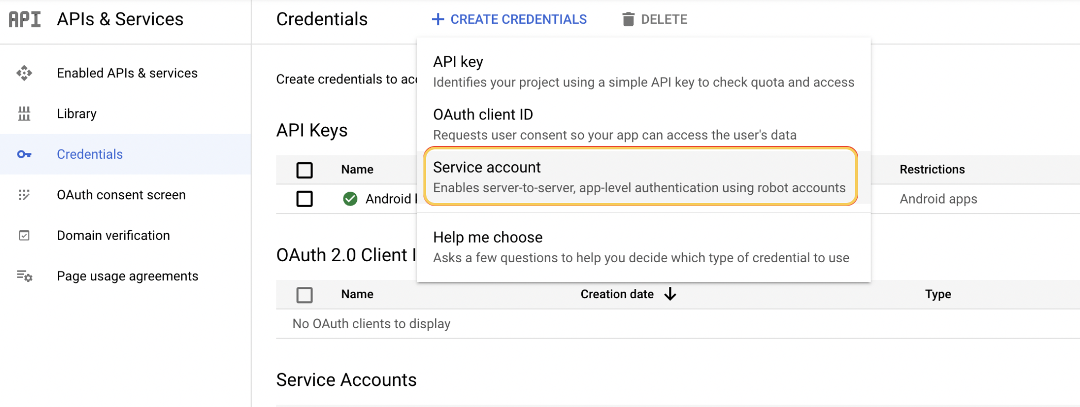Sort by Creation date arrow icon
Screen dimensions: 1080x407
coord(670,294)
